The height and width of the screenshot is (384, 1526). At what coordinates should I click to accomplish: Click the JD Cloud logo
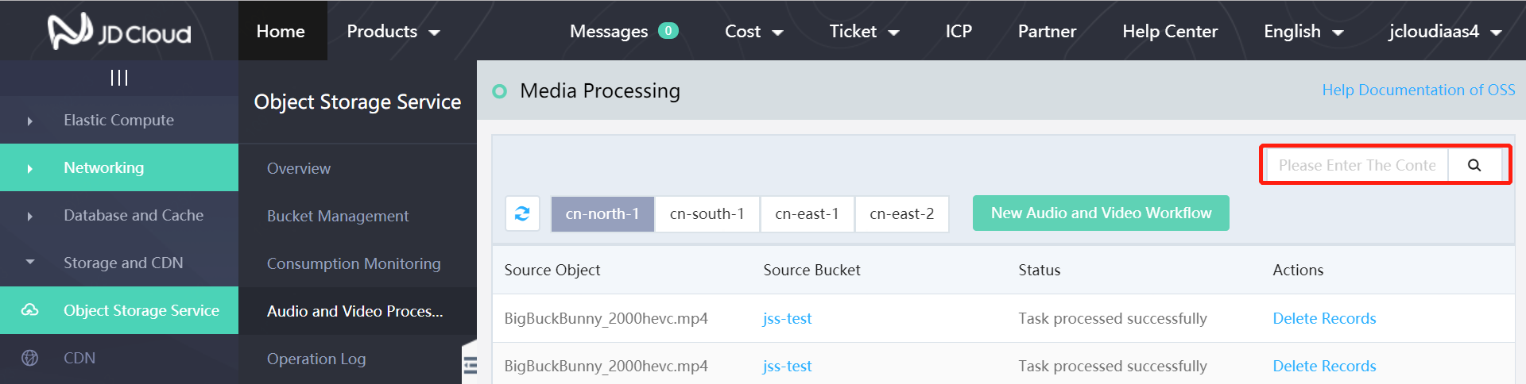click(x=119, y=32)
